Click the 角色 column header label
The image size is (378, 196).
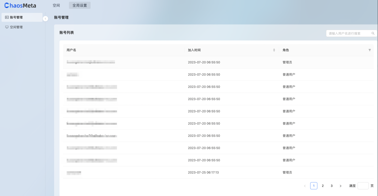tap(286, 50)
